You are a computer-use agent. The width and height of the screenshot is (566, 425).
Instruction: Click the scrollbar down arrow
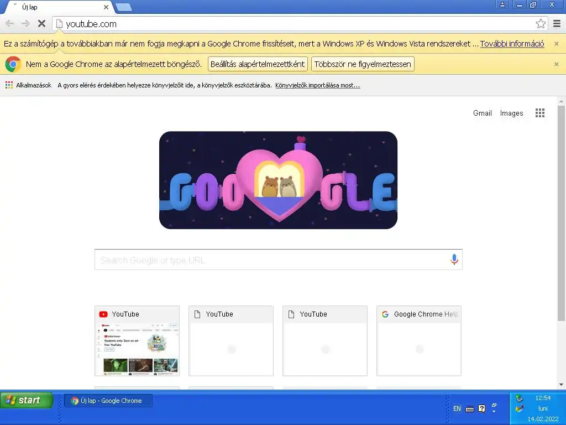(x=561, y=385)
